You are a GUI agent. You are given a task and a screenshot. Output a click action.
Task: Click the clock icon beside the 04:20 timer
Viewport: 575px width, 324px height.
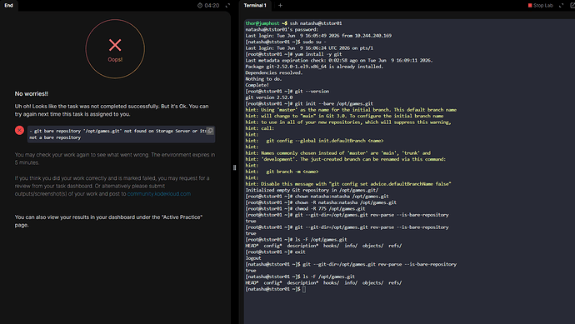click(x=200, y=5)
